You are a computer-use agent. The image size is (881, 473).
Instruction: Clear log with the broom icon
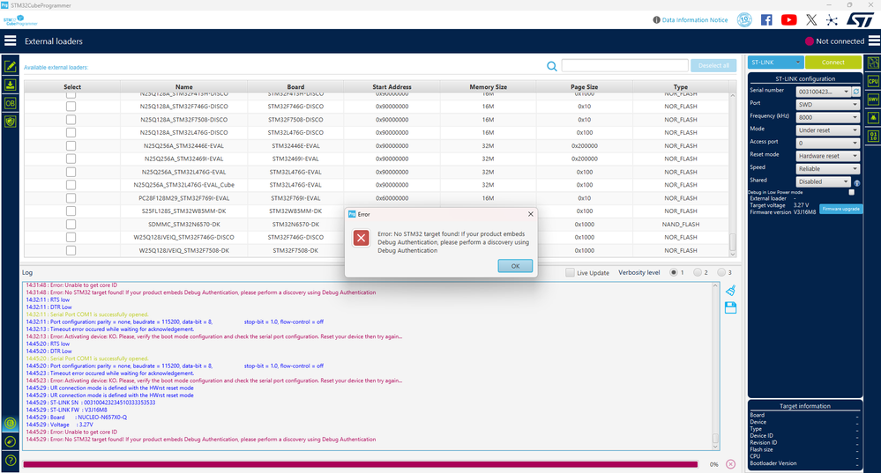click(730, 290)
